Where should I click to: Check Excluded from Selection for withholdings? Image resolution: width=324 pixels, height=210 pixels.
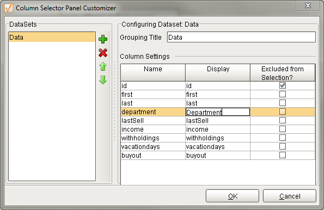283,138
